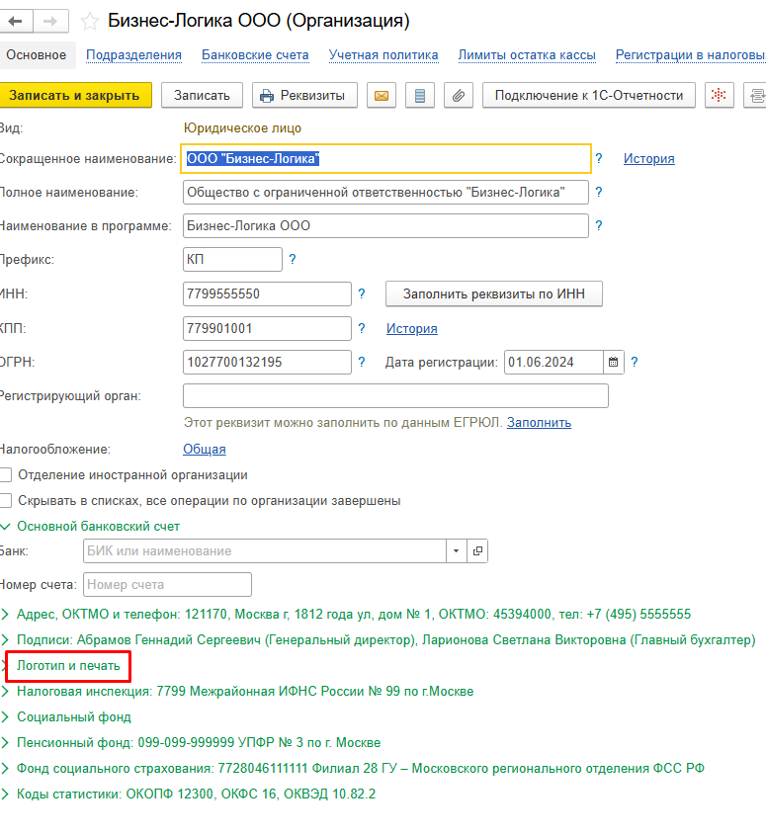
Task: Click Заполнить реквизиты по ИНН button
Action: (494, 293)
